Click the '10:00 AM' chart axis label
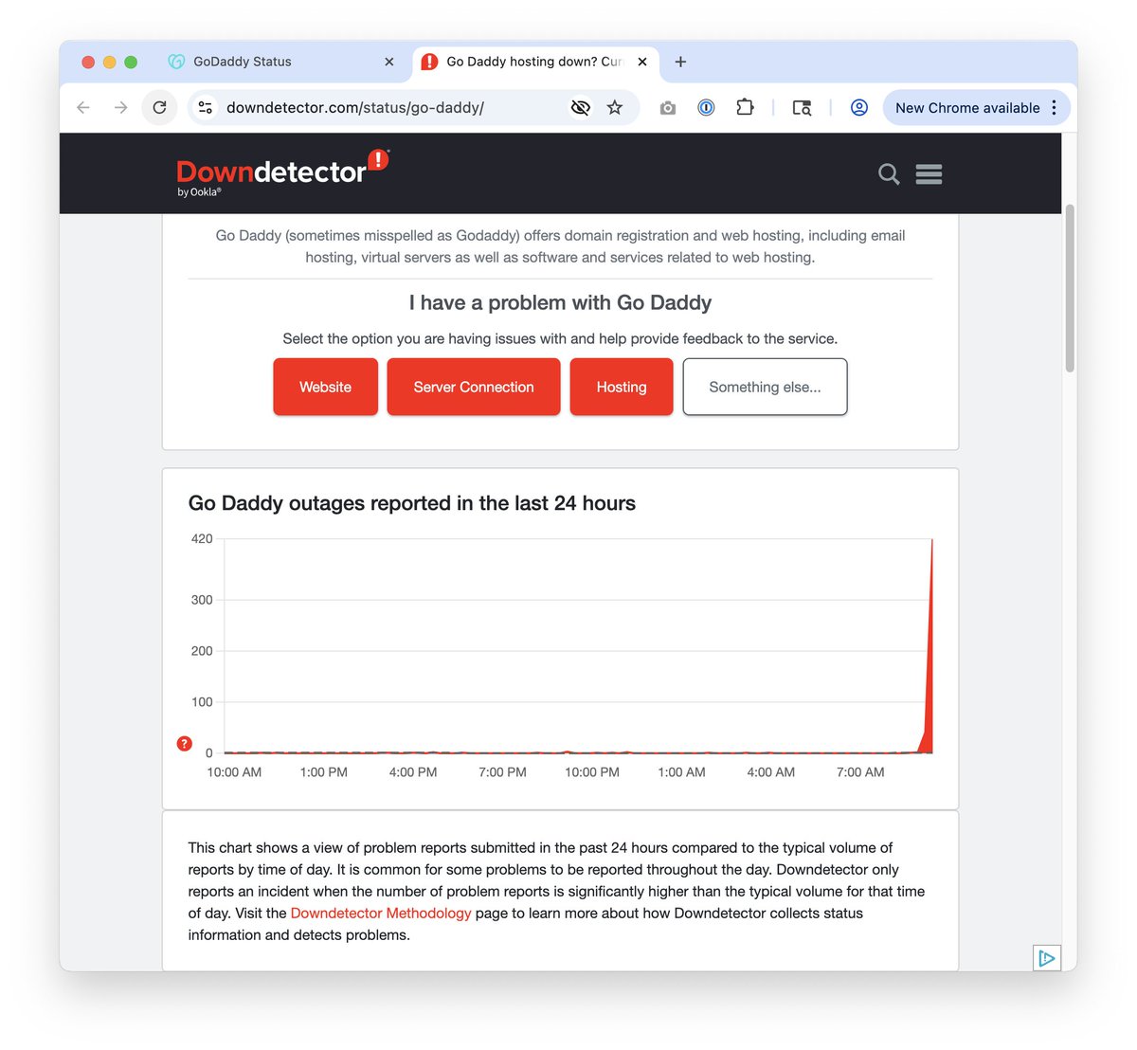1137x1050 pixels. (x=234, y=772)
